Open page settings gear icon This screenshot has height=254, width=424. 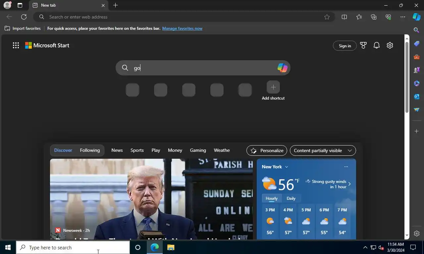[x=390, y=46]
